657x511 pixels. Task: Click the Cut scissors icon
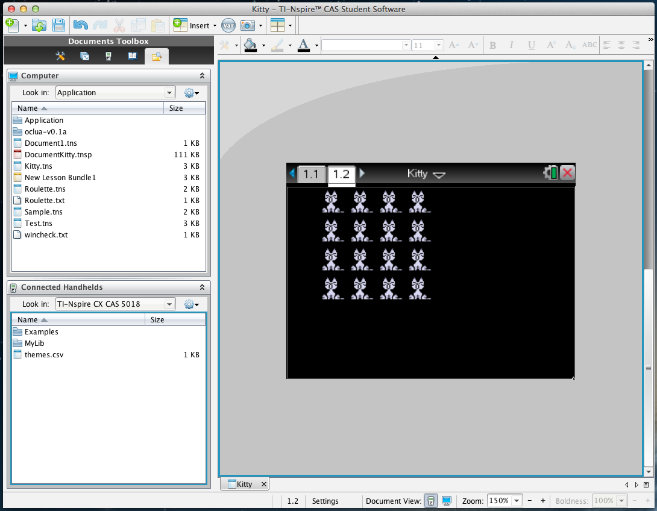(x=119, y=25)
